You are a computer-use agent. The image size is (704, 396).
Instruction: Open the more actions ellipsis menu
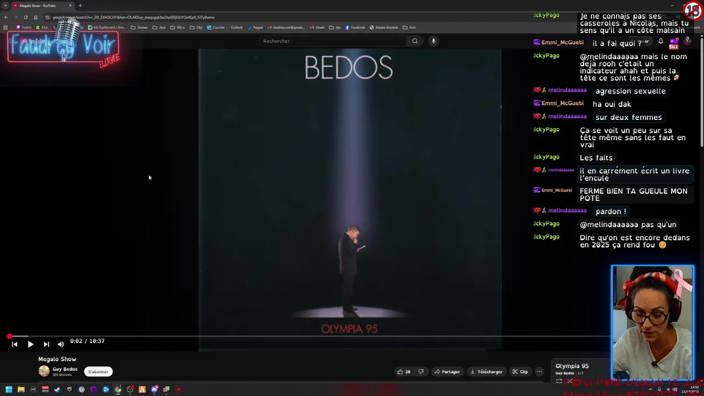[x=540, y=372]
